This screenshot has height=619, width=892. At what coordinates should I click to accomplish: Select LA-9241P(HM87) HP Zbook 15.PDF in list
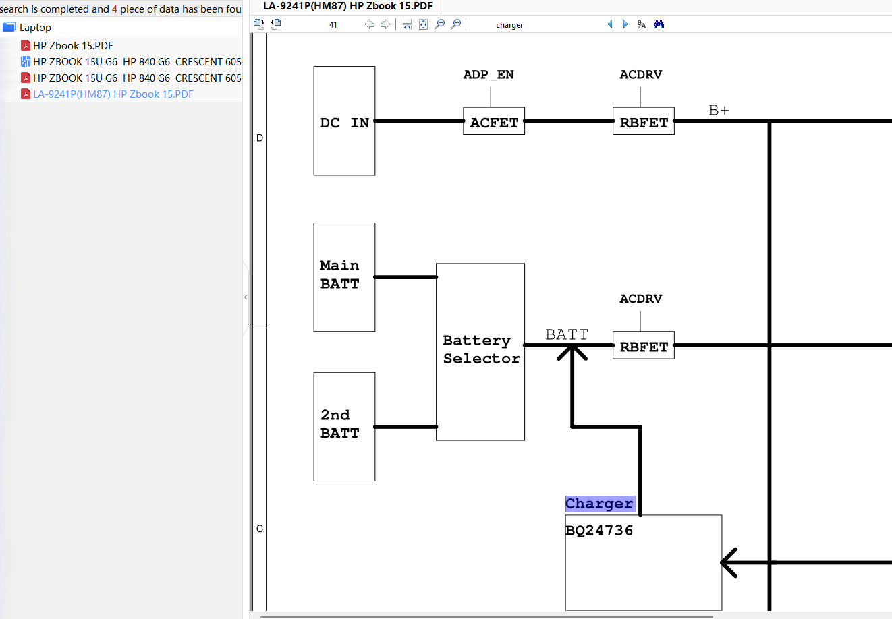coord(113,94)
